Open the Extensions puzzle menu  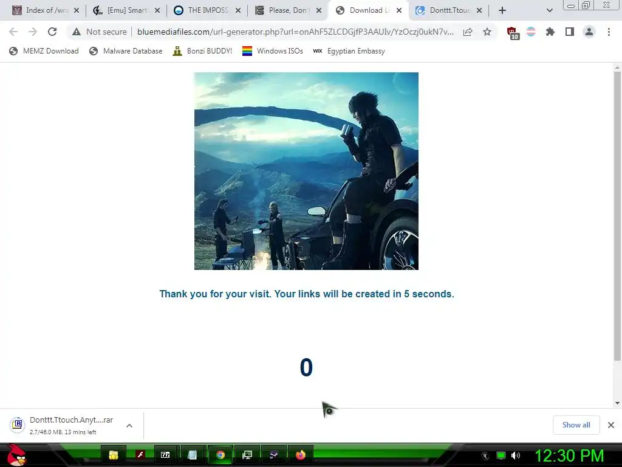[550, 32]
